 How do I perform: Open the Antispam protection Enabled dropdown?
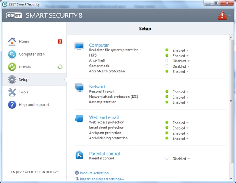[x=181, y=133]
